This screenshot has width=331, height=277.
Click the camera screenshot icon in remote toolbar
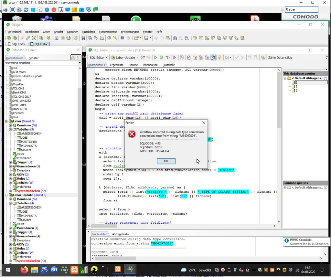[x=81, y=10]
